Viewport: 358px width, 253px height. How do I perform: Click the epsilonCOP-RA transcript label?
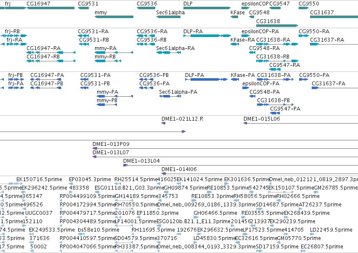(260, 31)
